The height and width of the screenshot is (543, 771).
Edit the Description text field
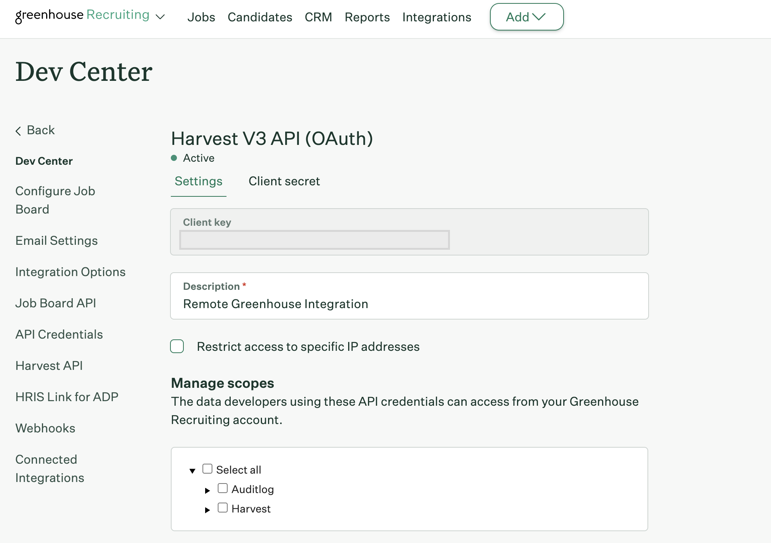click(x=410, y=296)
